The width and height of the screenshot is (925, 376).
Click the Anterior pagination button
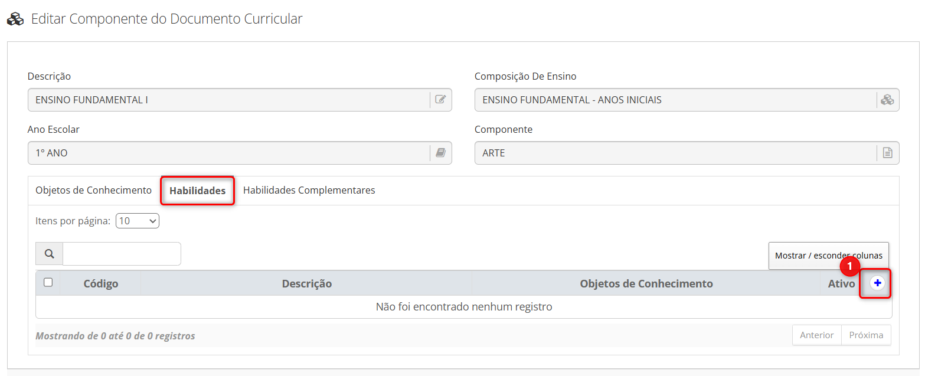coord(816,335)
